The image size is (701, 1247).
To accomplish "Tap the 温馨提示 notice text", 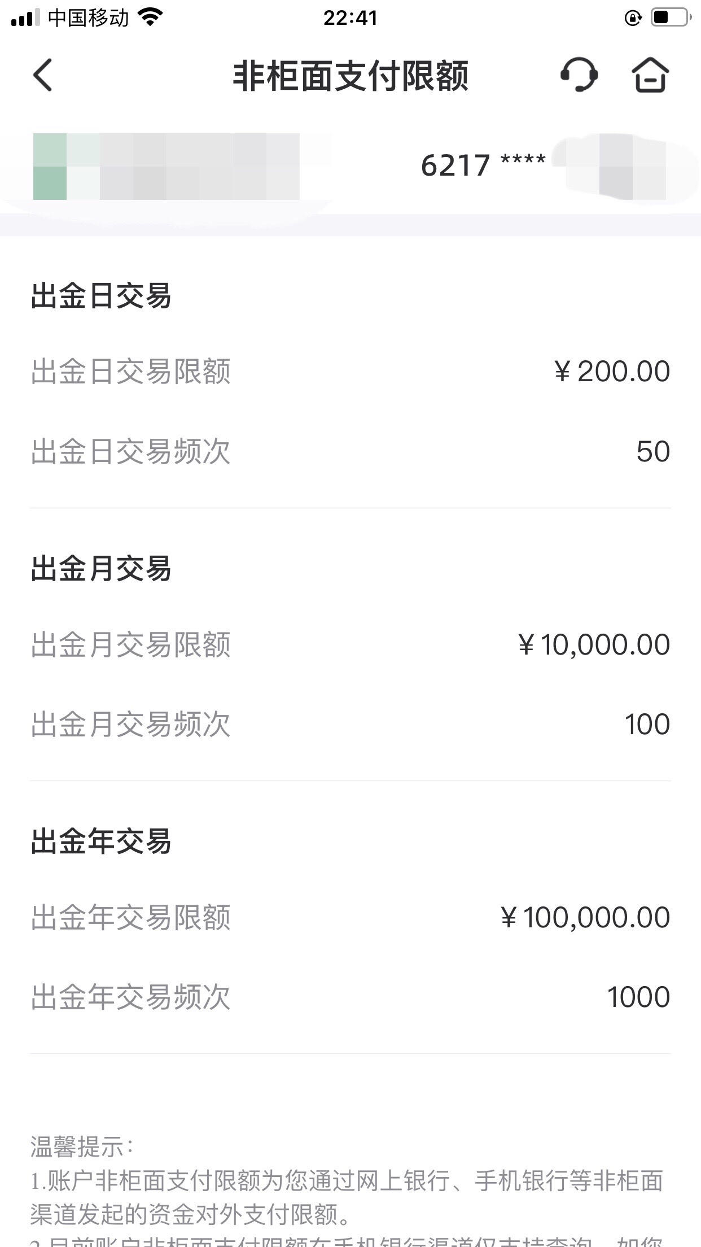I will tap(82, 1147).
